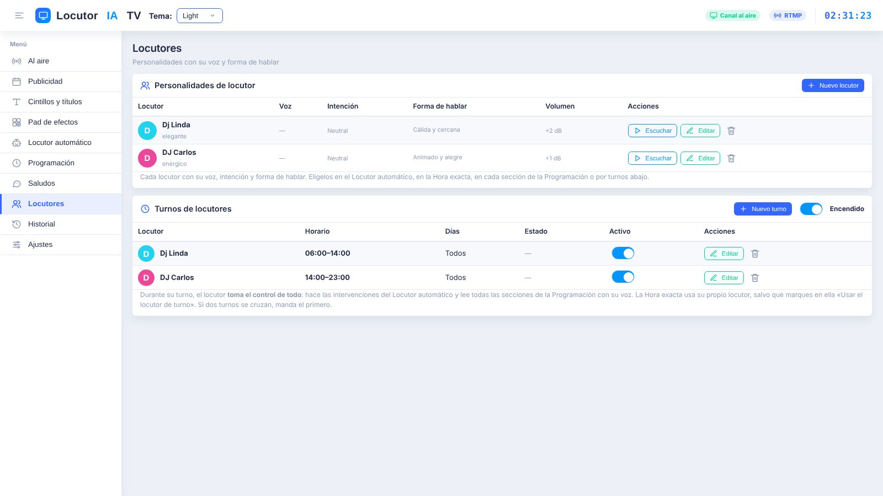Open the Saludos menu item
Viewport: 883px width, 496px height.
click(x=61, y=184)
